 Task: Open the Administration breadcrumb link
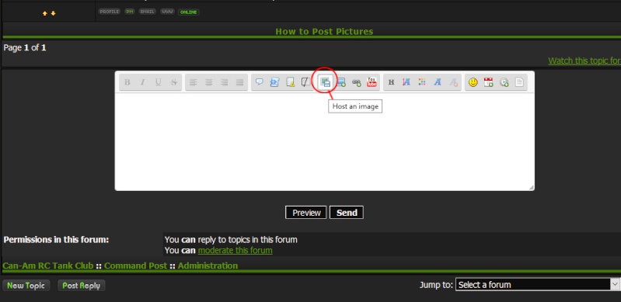coord(208,266)
